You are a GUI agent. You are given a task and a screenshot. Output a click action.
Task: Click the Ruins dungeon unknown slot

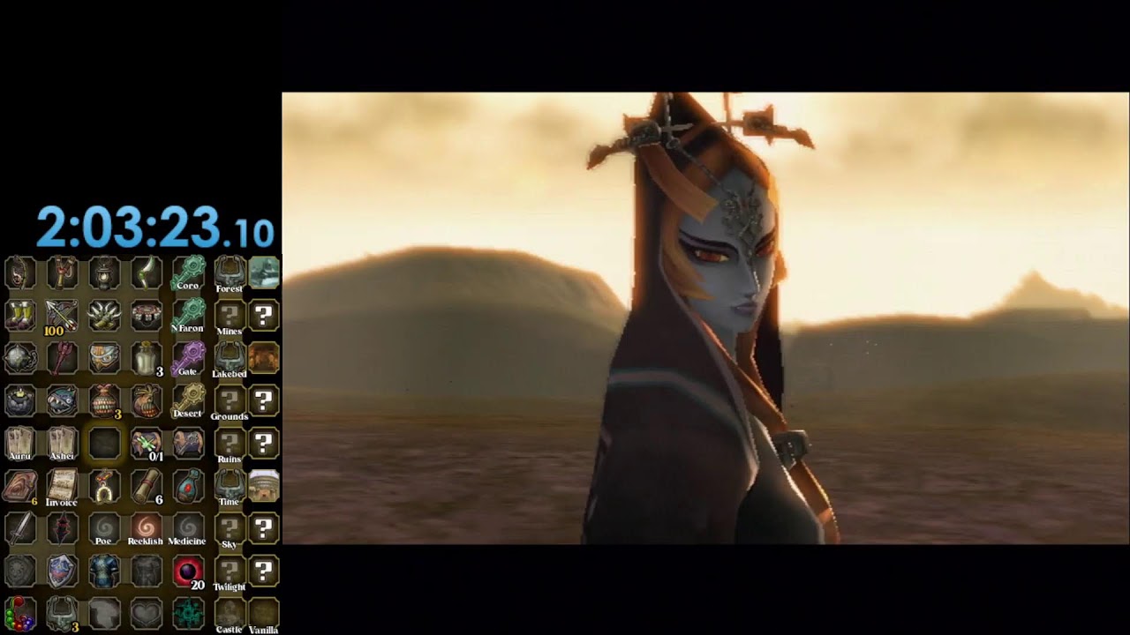(230, 444)
